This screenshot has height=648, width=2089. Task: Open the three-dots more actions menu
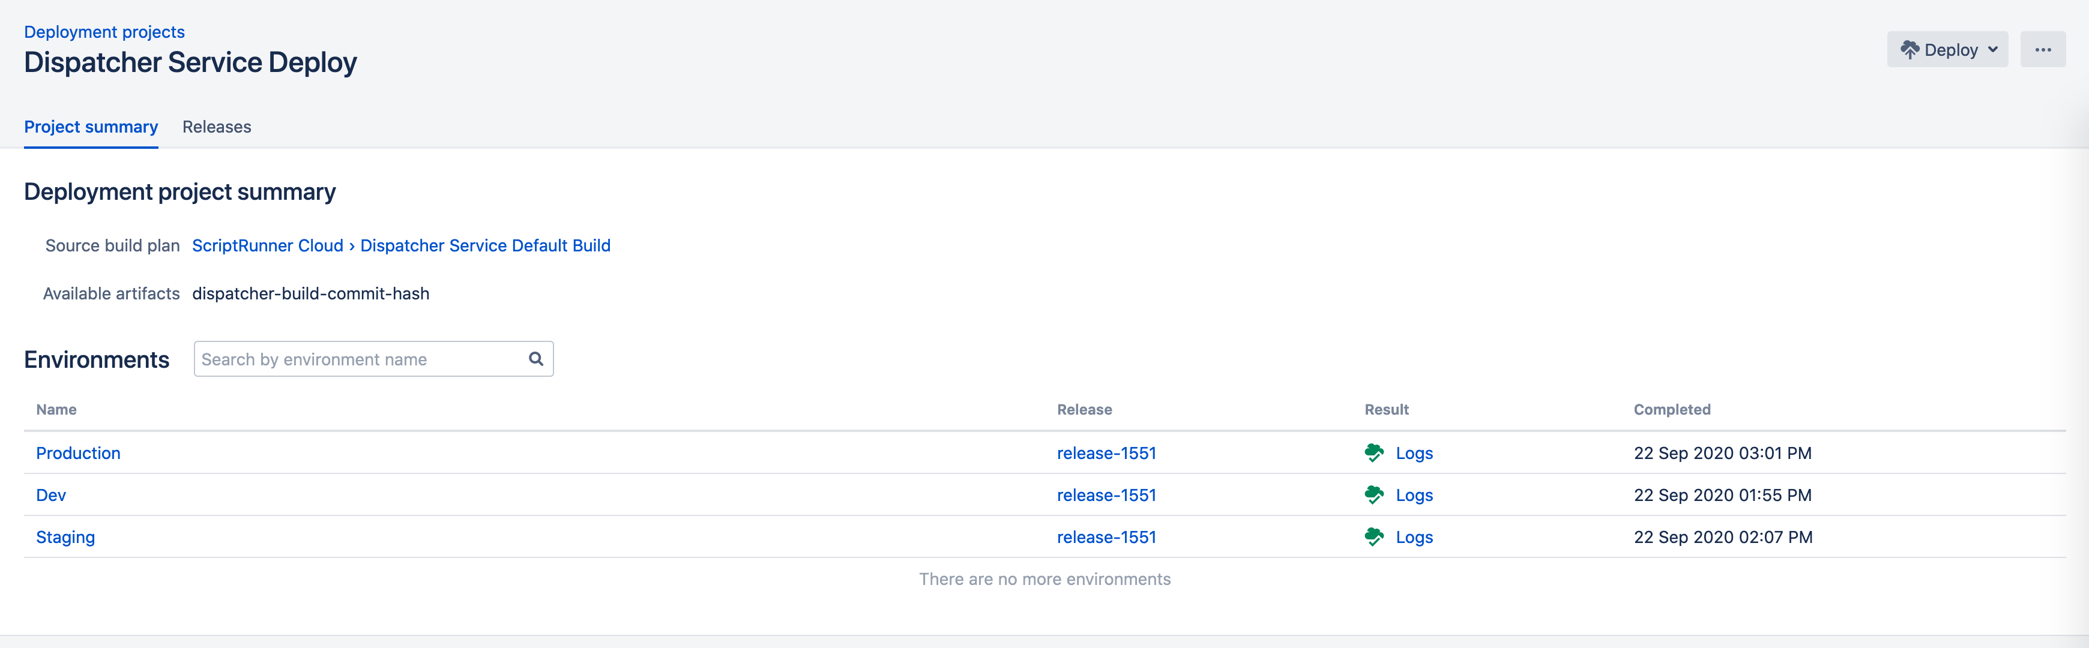pyautogui.click(x=2042, y=49)
